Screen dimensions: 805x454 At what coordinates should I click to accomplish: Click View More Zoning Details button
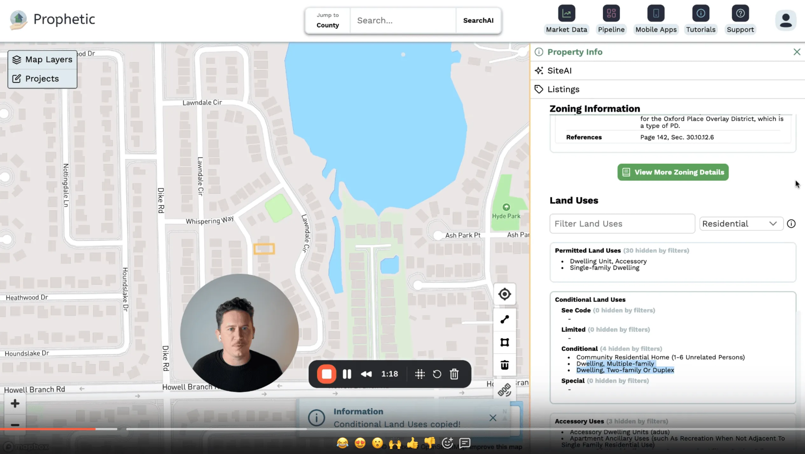click(x=673, y=172)
